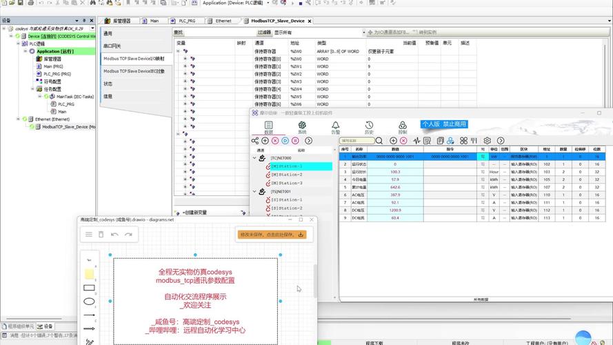
Task: Select the yellow sticky note shape in drawio
Action: 89,274
